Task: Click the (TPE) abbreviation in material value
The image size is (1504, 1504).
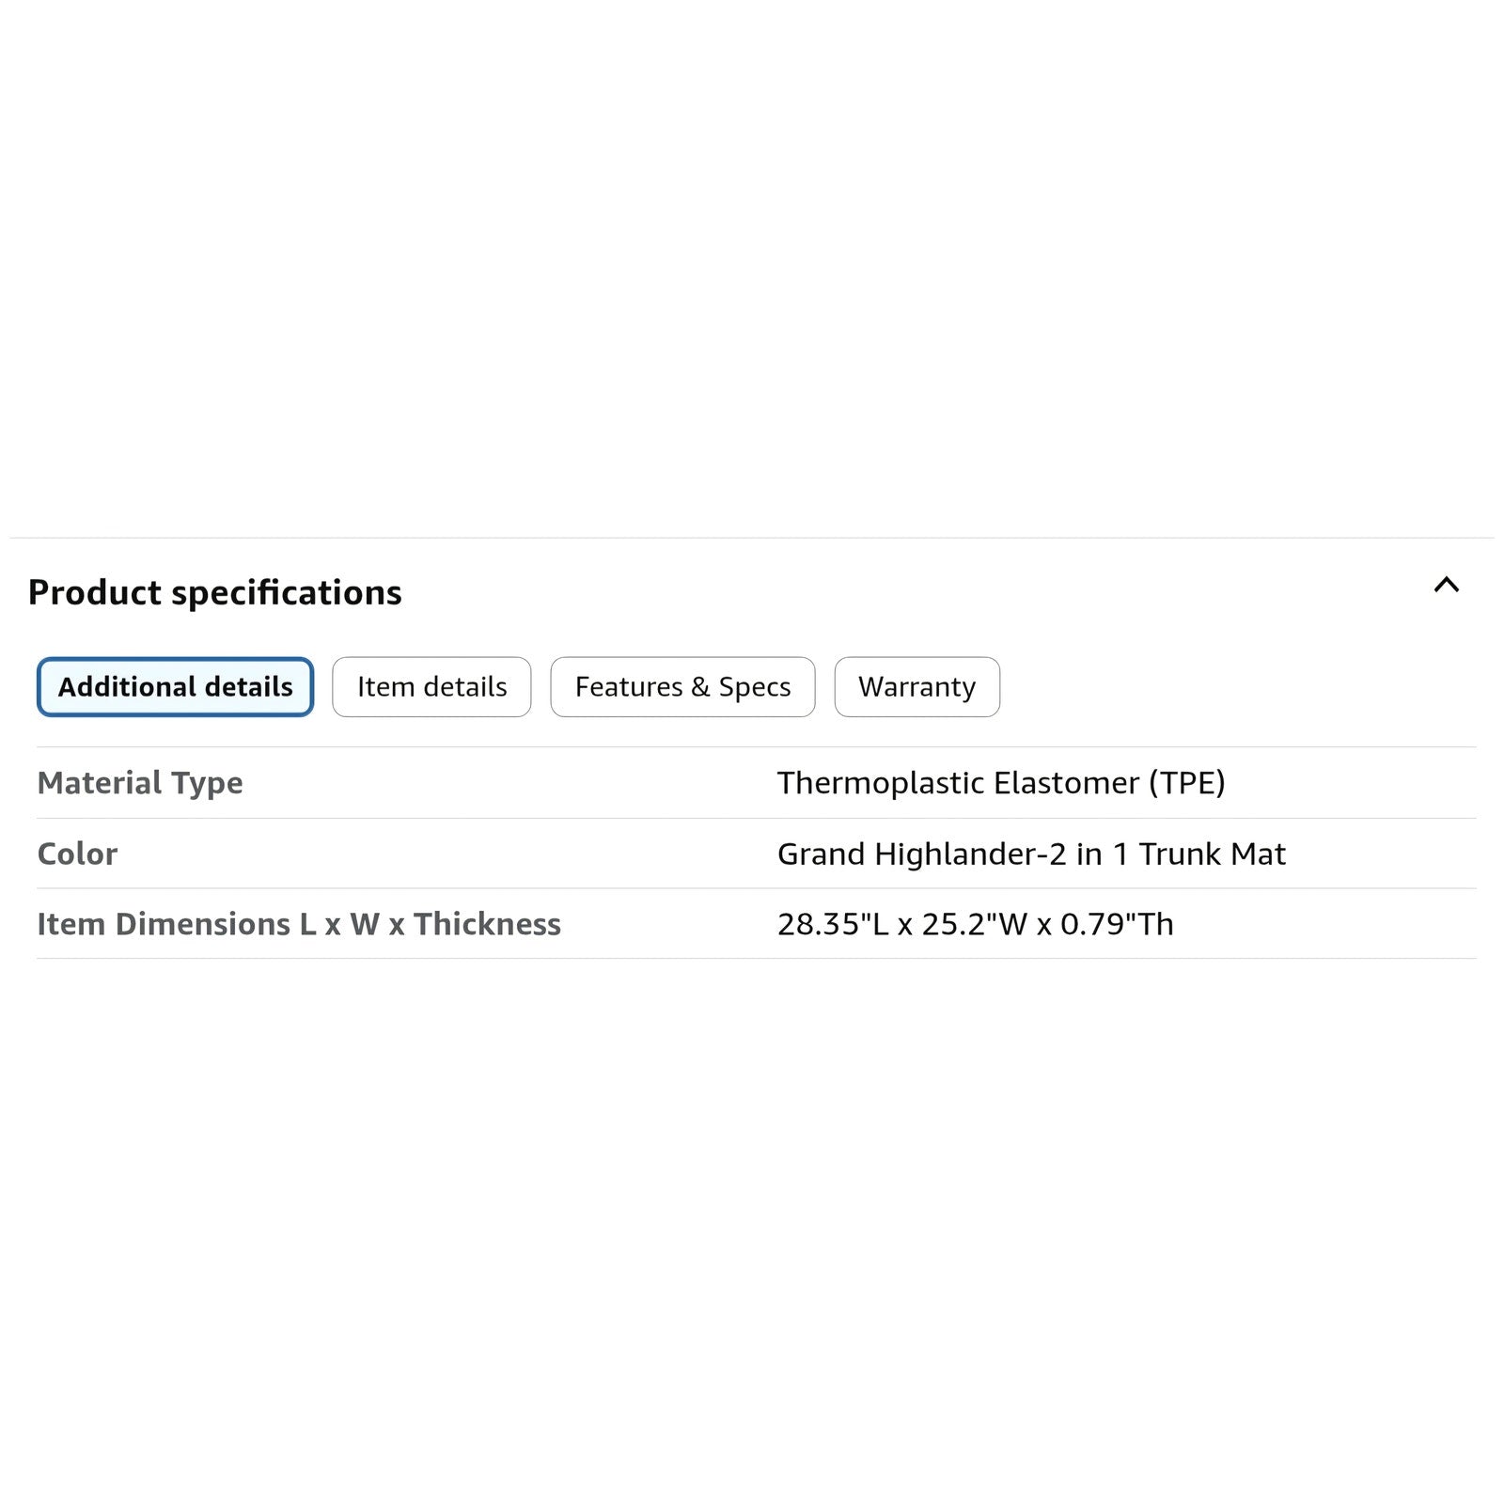Action: click(1186, 783)
